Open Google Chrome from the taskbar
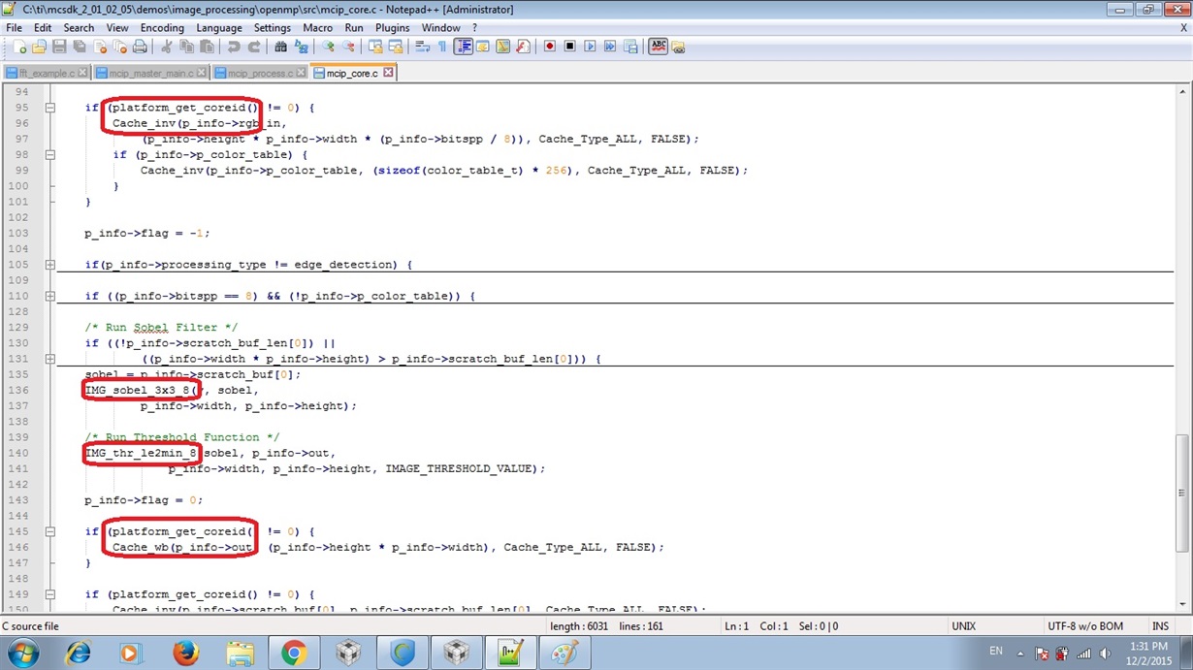 tap(294, 654)
